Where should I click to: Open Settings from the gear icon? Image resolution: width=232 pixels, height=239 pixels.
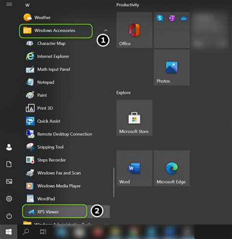9,199
